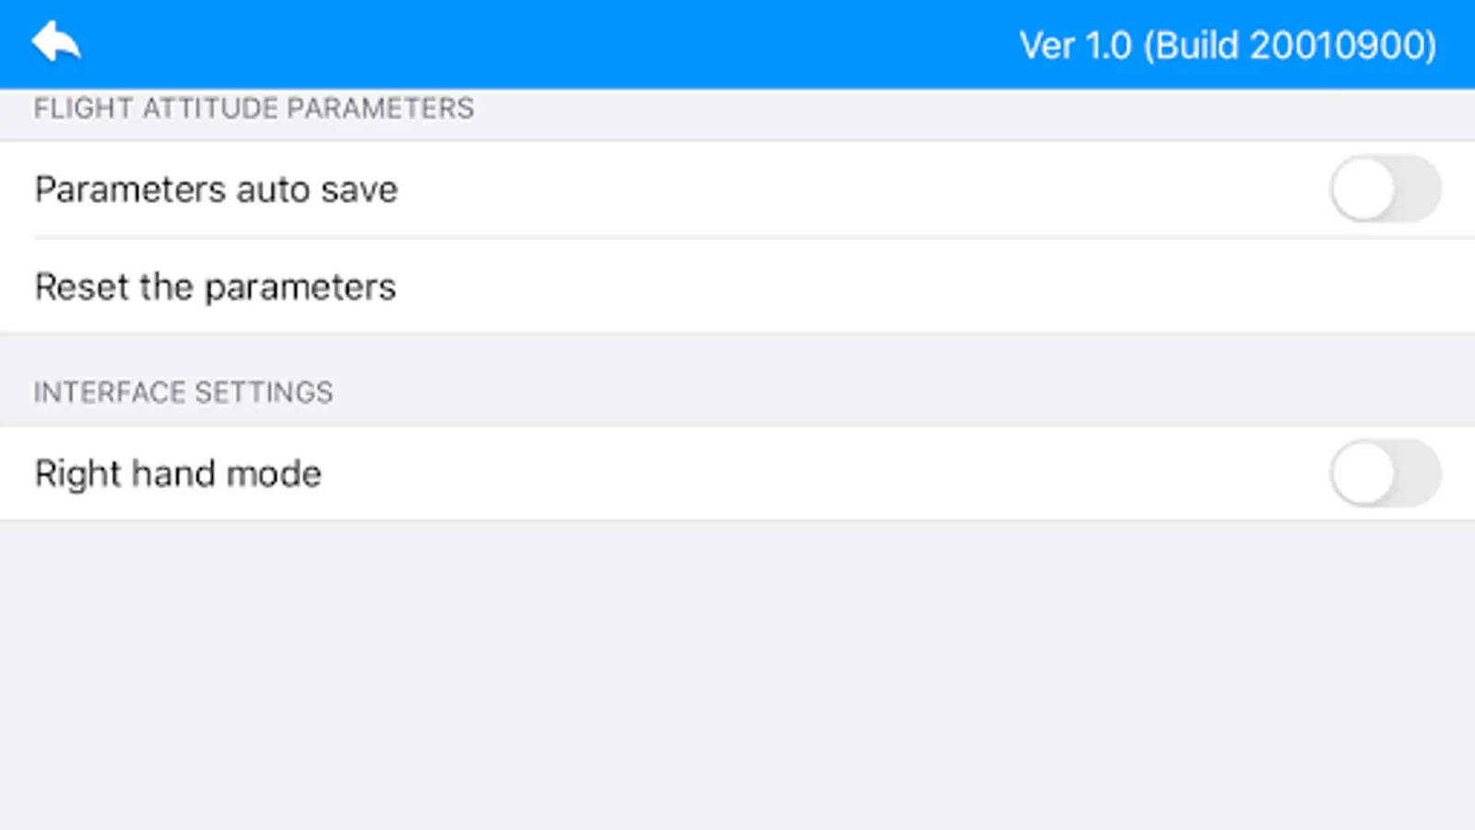1475x830 pixels.
Task: Turn on Right hand mode switch
Action: click(1385, 473)
